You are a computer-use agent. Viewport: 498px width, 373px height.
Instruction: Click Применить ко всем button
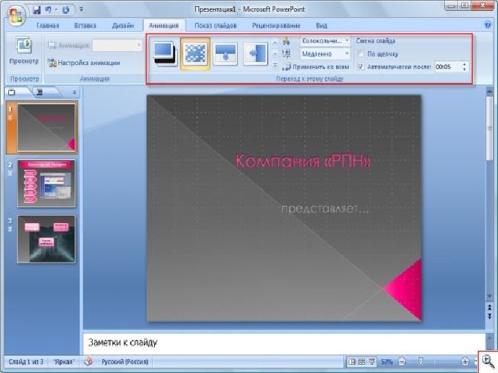(x=316, y=66)
